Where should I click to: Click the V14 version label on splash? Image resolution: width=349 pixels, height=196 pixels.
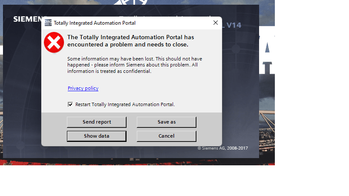coord(234,26)
